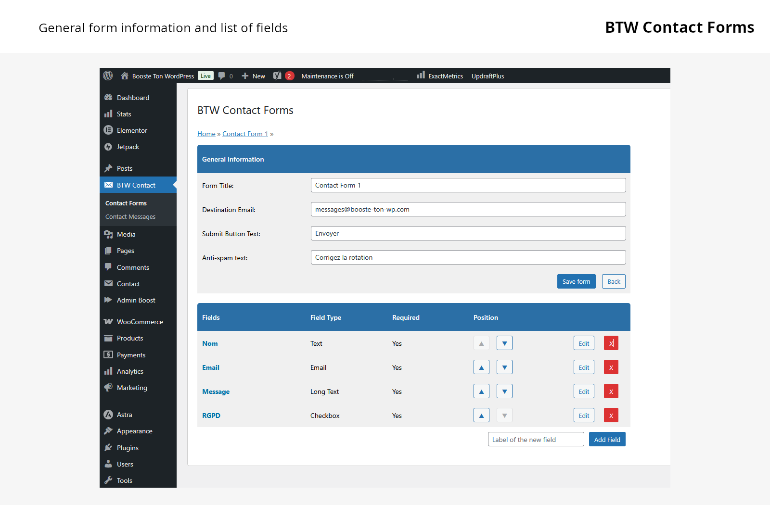Click the ExactMetrics chart icon

[x=421, y=76]
